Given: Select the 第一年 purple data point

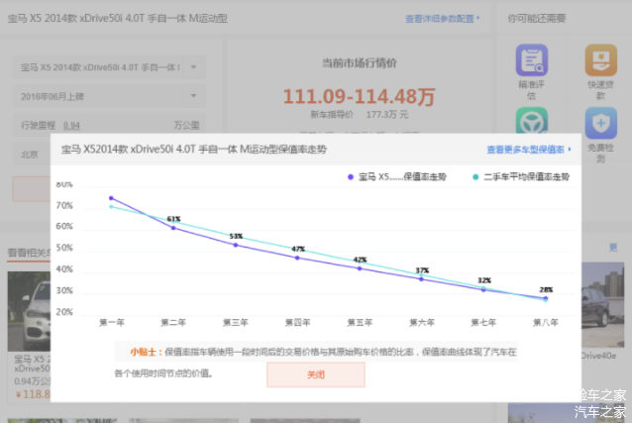Looking at the screenshot, I should point(111,198).
